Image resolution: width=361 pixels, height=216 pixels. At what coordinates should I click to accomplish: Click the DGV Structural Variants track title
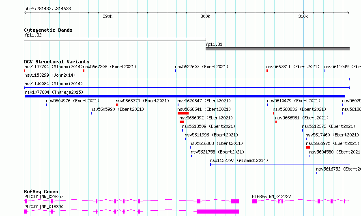coord(57,62)
